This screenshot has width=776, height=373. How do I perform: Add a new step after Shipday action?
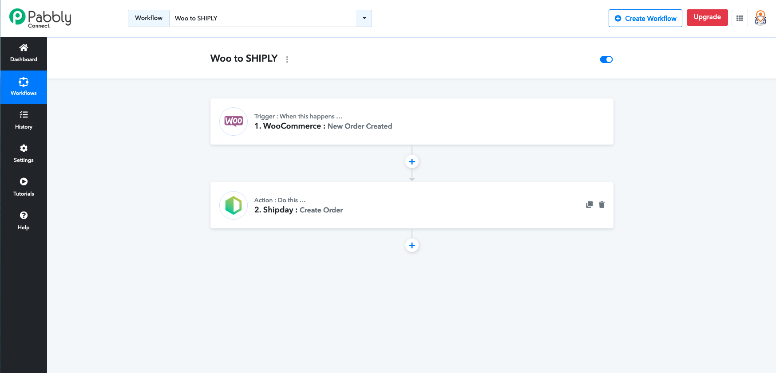point(412,245)
